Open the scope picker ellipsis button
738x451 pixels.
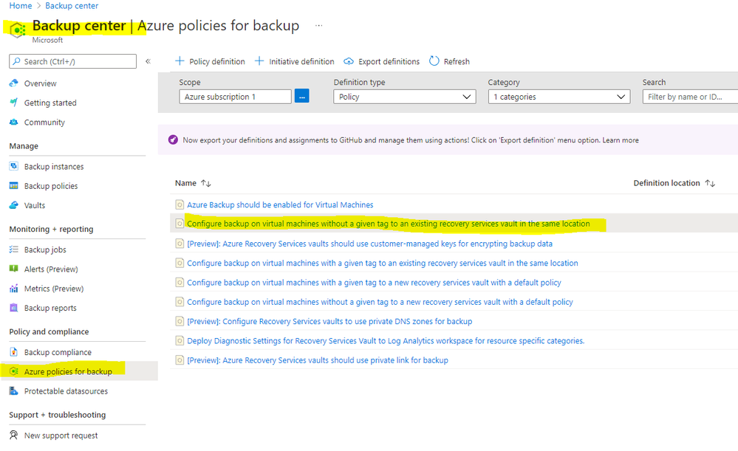pos(301,97)
